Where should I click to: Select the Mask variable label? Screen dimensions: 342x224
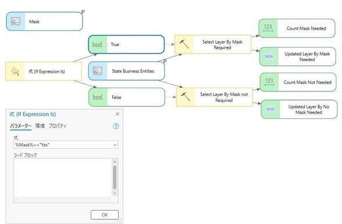[x=34, y=22]
